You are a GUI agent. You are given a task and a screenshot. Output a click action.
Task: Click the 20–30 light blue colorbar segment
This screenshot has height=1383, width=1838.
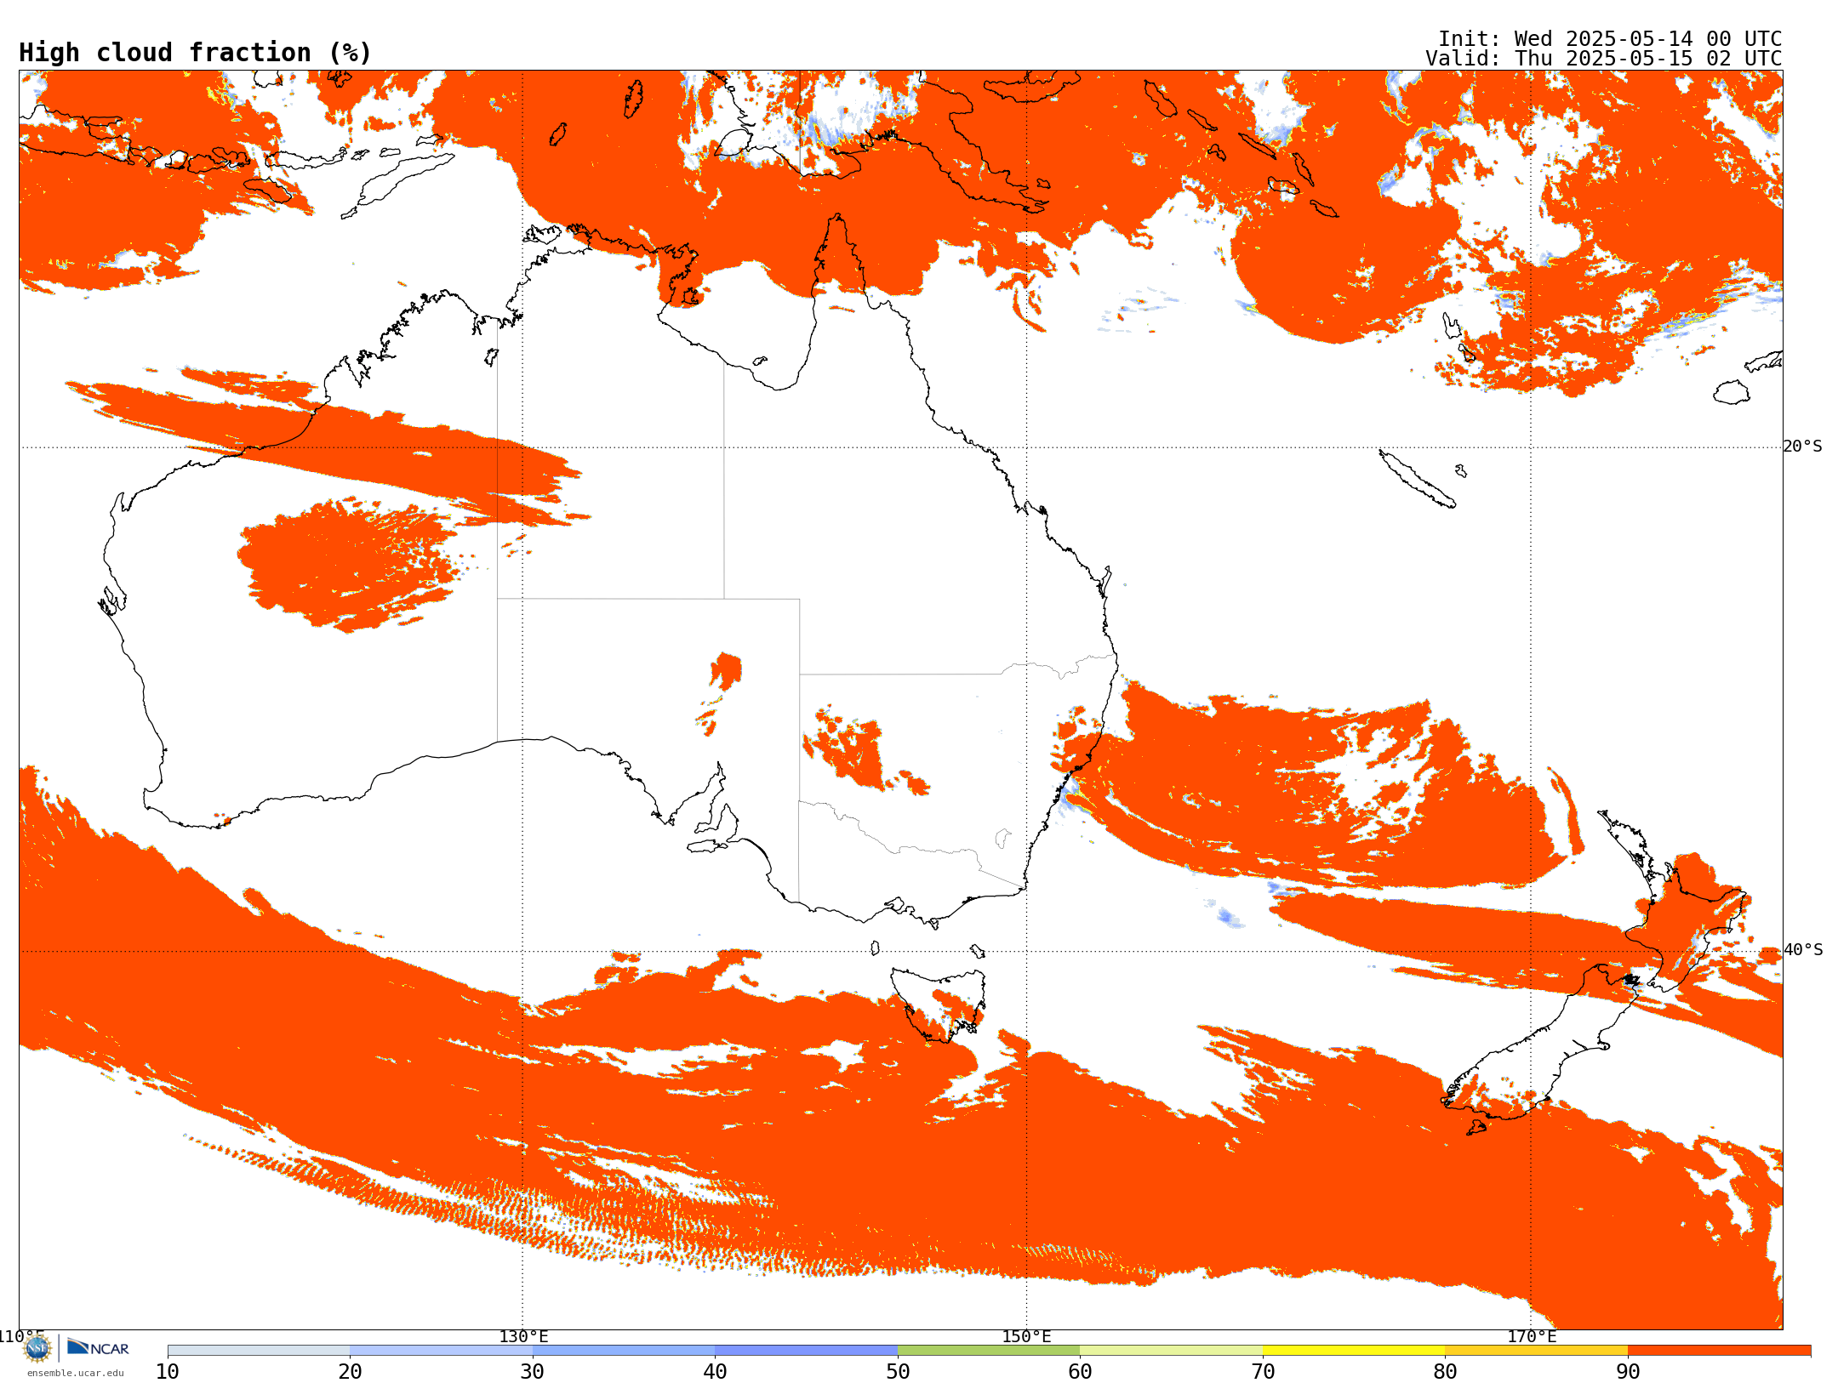tap(441, 1351)
